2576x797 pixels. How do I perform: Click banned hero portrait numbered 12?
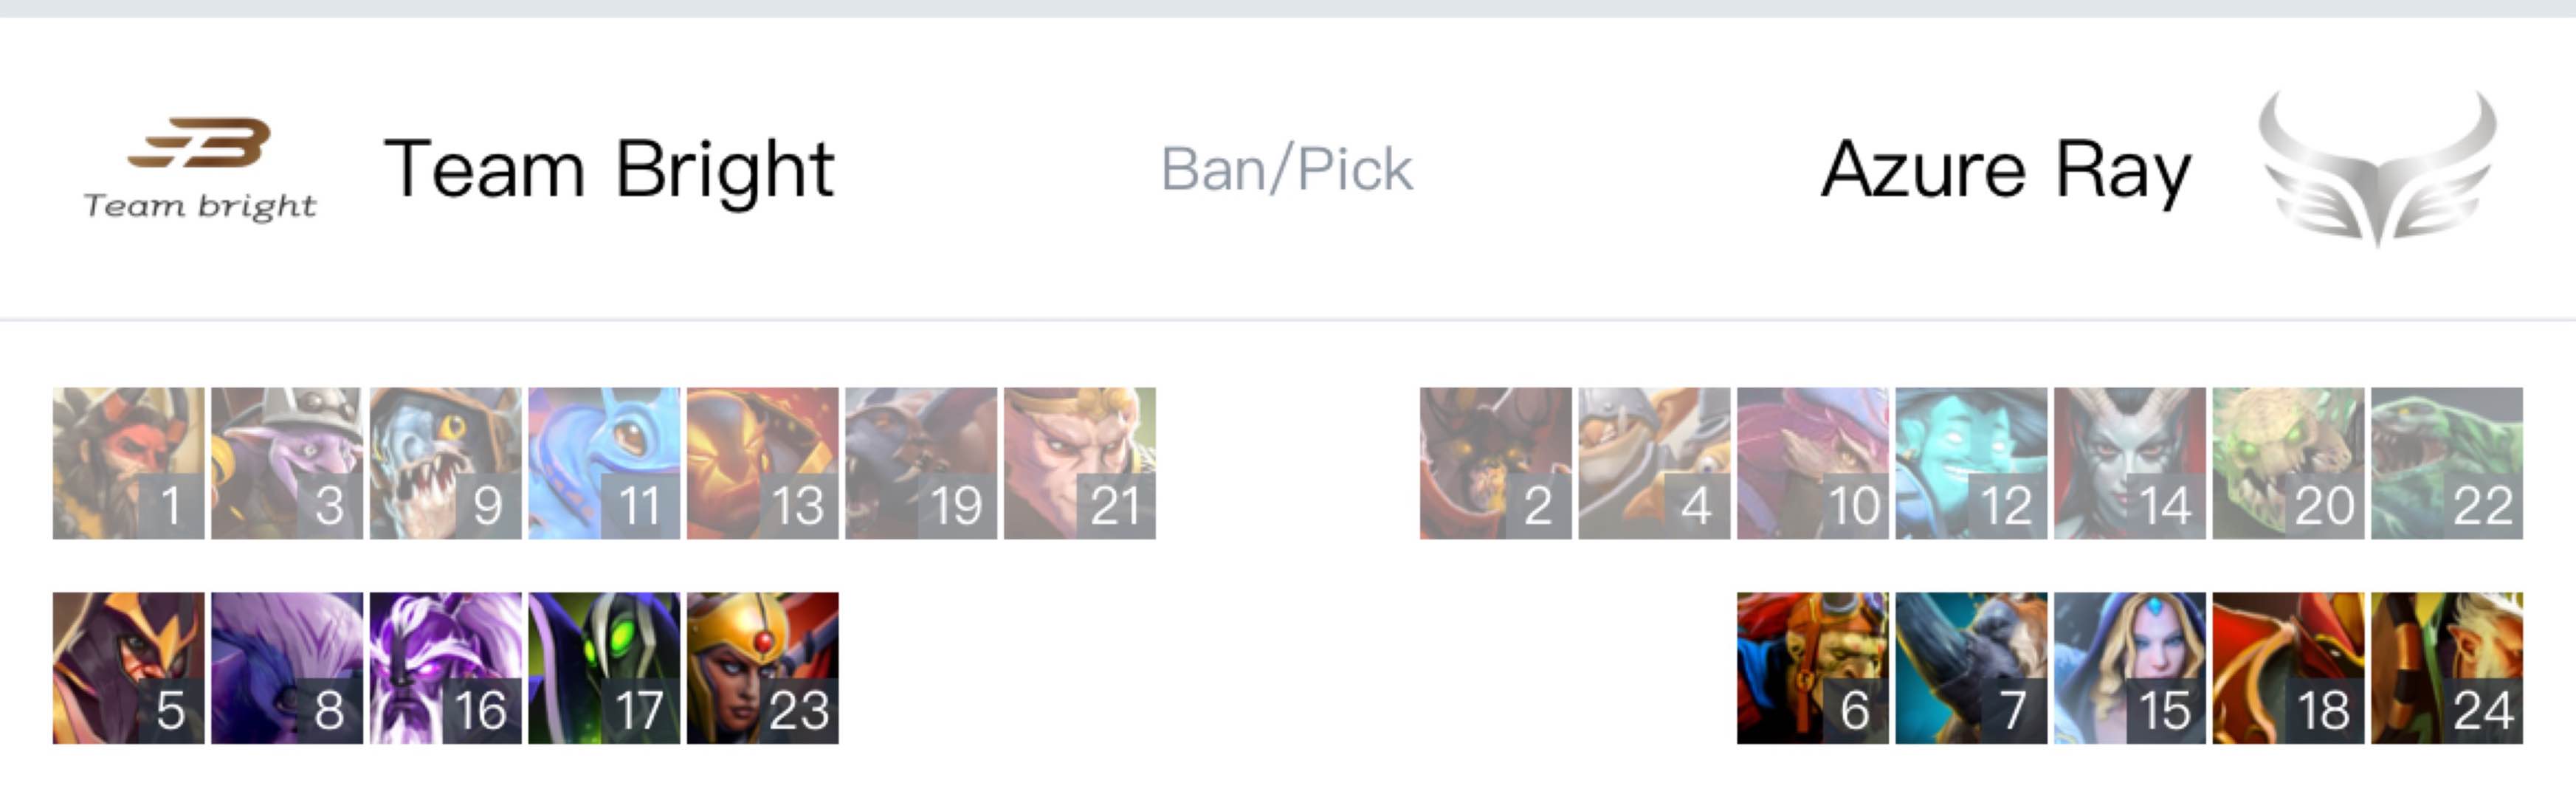[1971, 463]
